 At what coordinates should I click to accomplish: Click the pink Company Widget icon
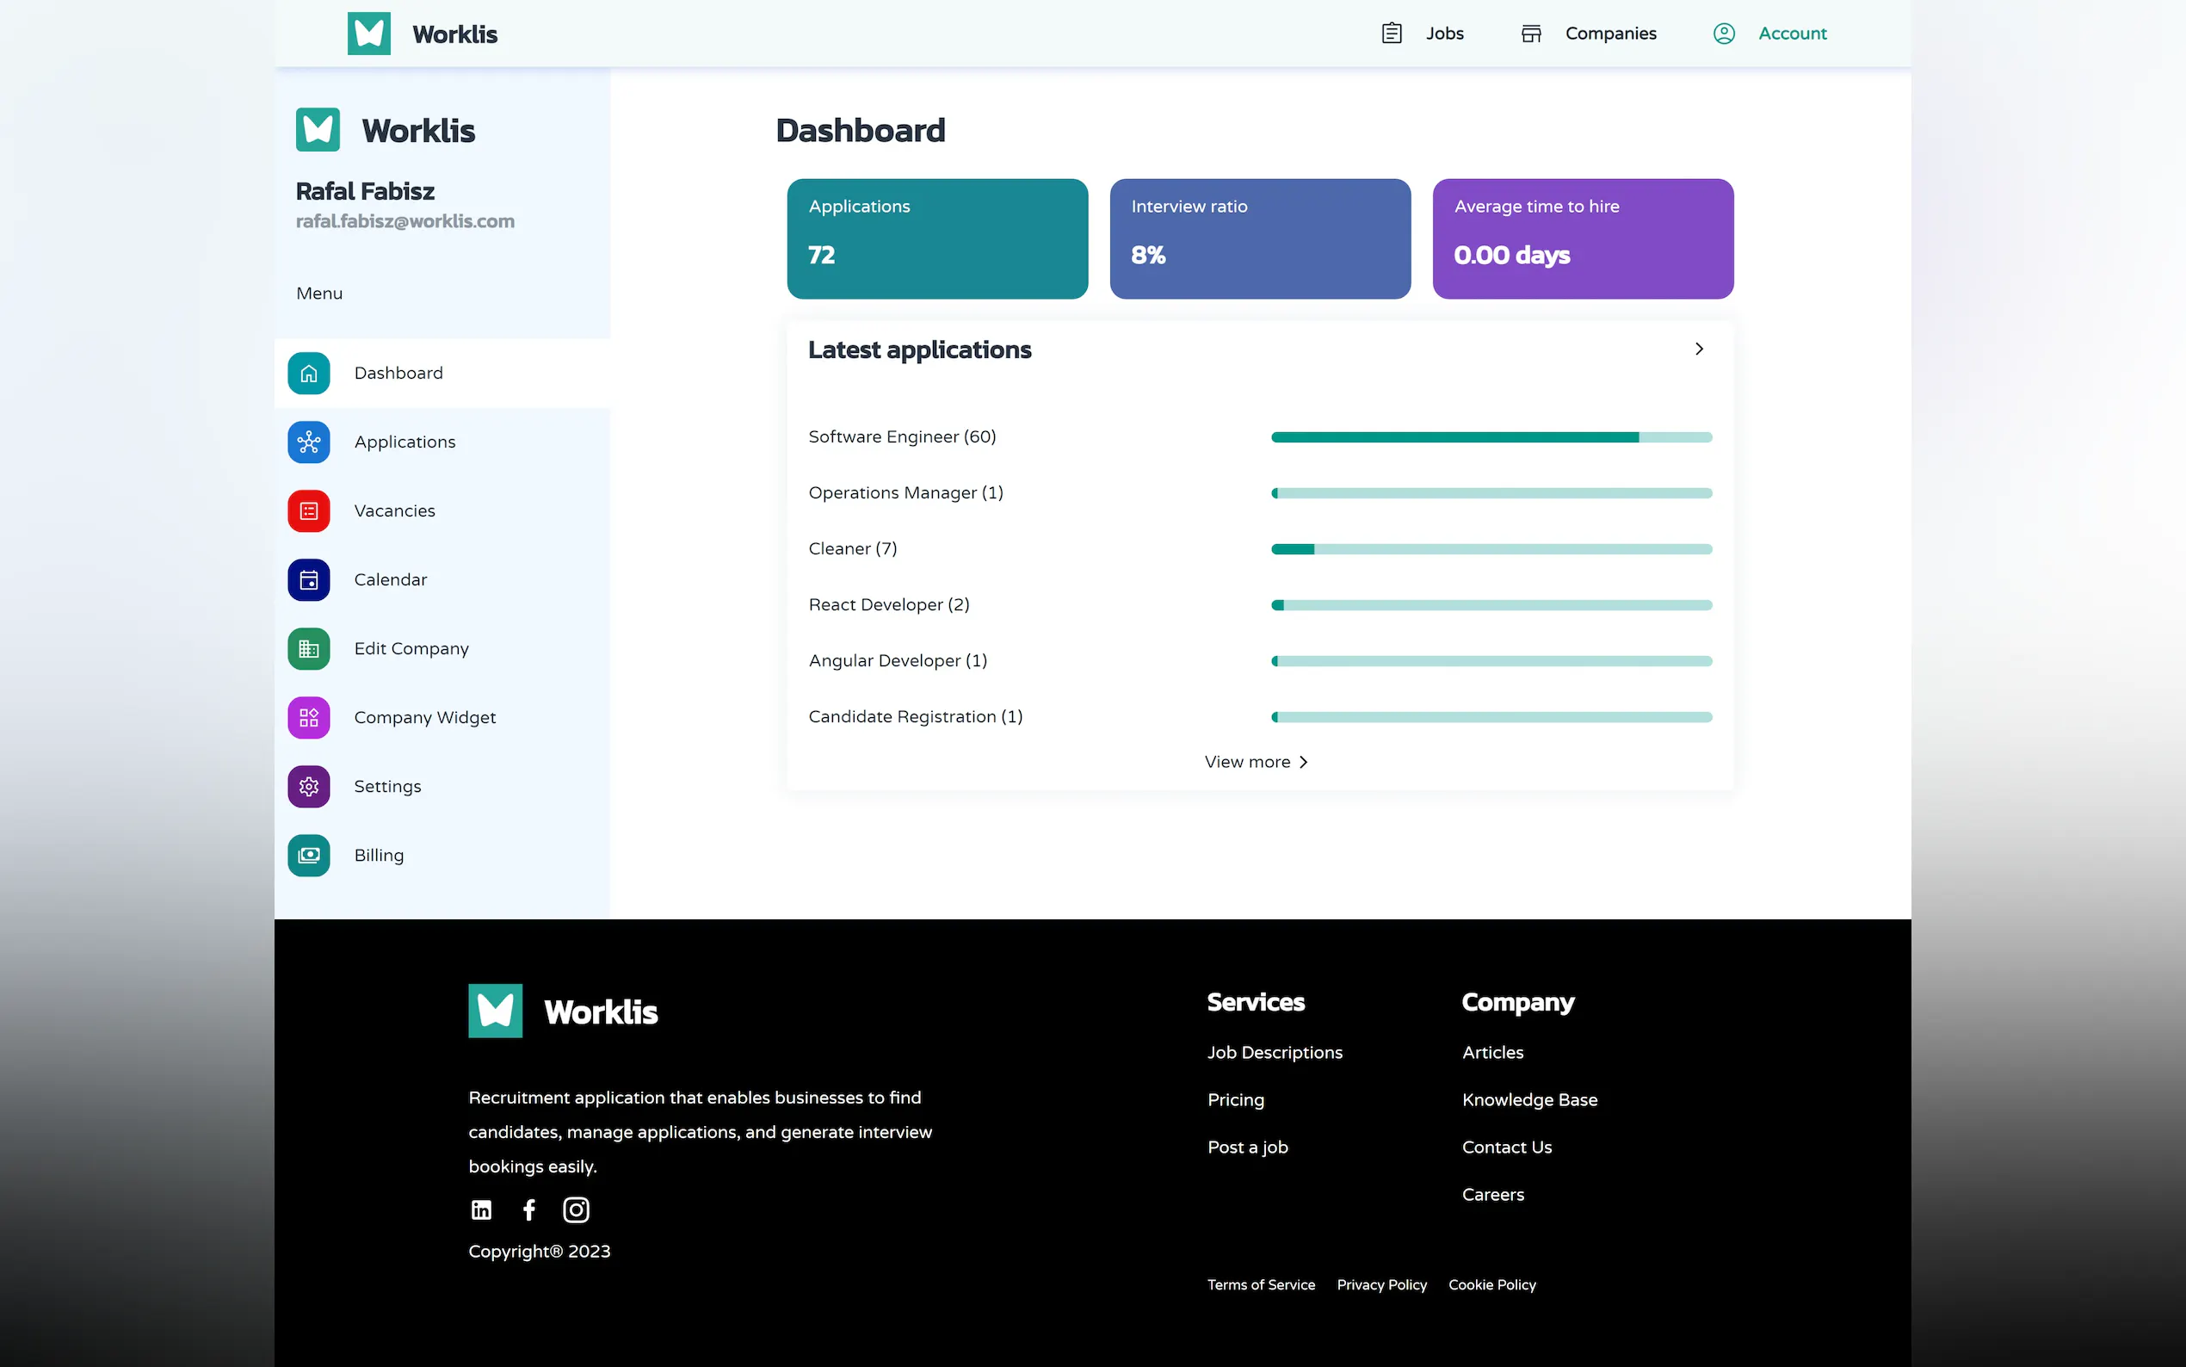pyautogui.click(x=308, y=717)
